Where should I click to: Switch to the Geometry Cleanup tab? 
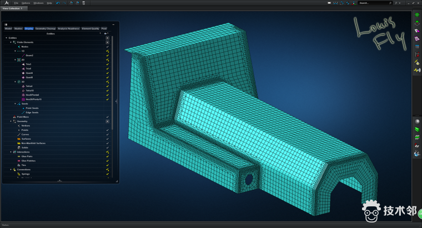pos(45,28)
